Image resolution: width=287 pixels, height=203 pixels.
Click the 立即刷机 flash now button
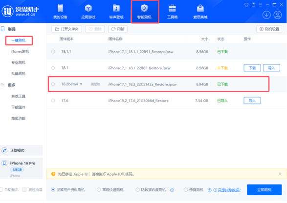264,190
